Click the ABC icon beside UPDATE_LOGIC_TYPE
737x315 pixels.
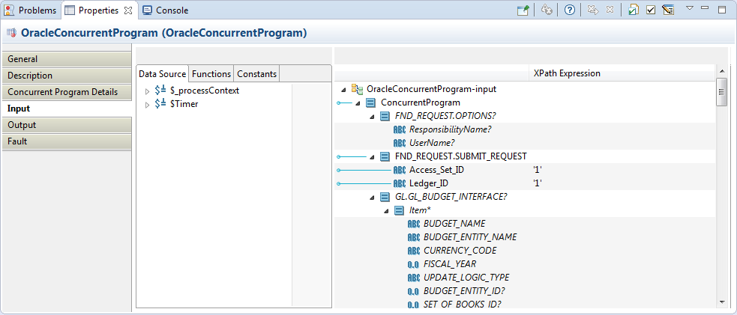pyautogui.click(x=413, y=278)
